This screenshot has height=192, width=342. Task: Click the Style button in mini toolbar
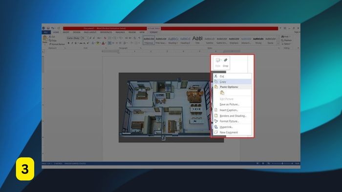coord(218,63)
